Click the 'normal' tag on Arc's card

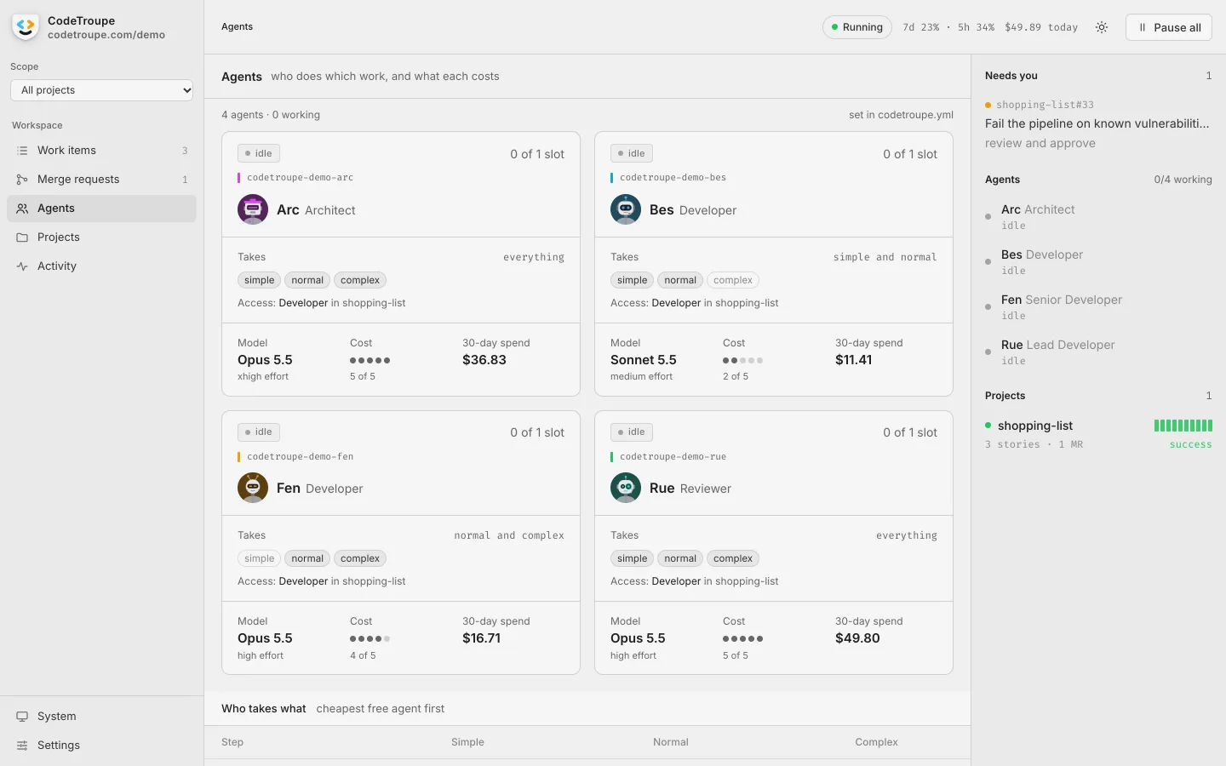[307, 280]
